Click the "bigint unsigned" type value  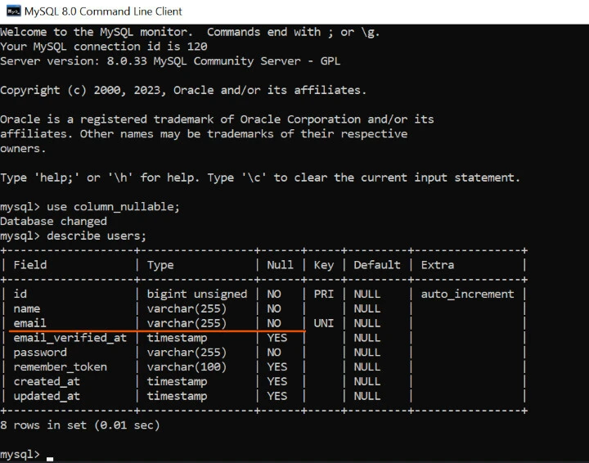(x=196, y=294)
